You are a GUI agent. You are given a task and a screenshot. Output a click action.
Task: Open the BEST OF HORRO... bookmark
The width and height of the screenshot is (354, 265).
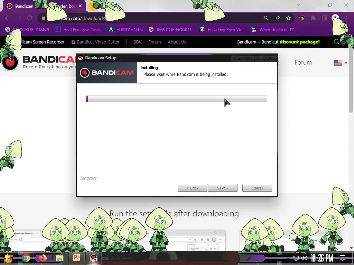pyautogui.click(x=171, y=30)
